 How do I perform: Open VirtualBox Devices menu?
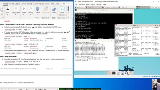pyautogui.click(x=99, y=4)
